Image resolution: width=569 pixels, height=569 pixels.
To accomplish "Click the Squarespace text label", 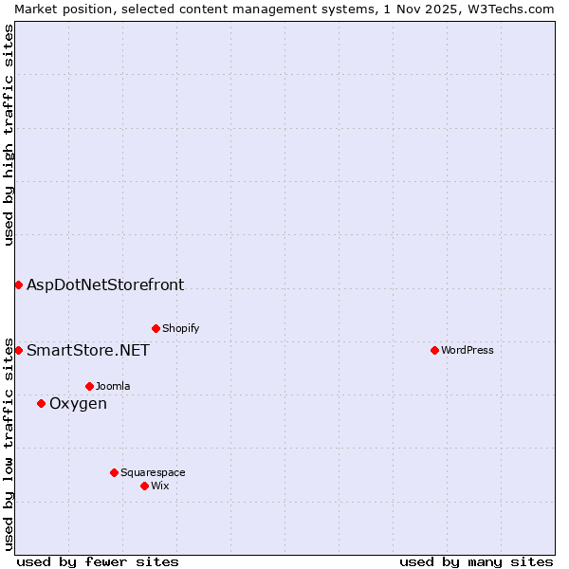I will coord(153,472).
